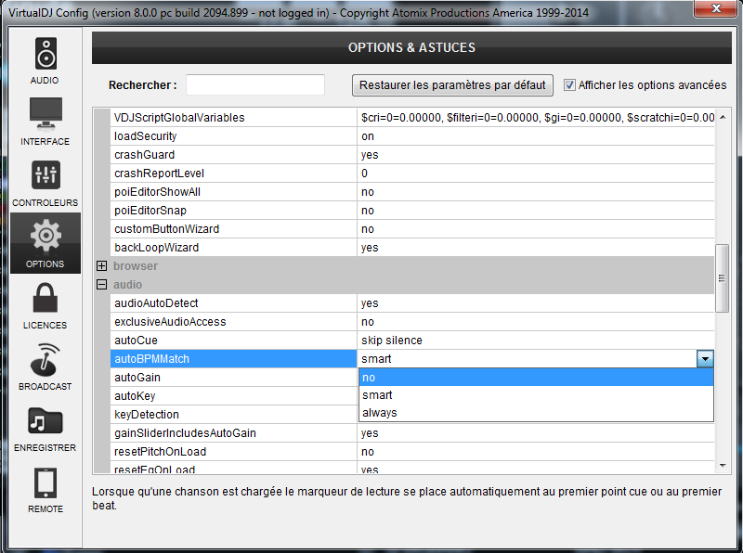Uncheck Afficher les options avancées checkbox

(570, 84)
